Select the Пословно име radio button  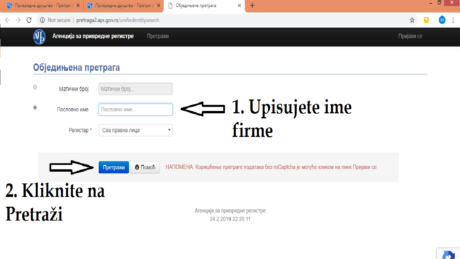click(x=35, y=108)
